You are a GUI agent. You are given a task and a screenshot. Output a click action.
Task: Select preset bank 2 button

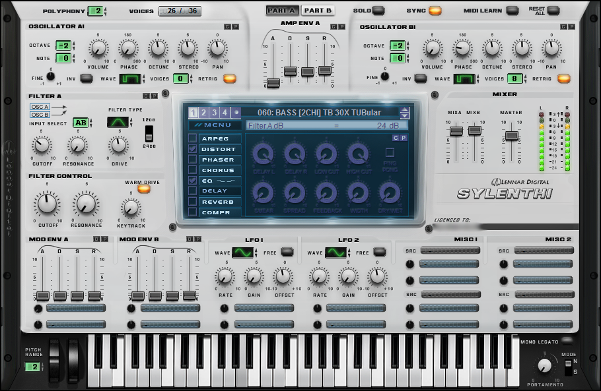click(x=203, y=113)
